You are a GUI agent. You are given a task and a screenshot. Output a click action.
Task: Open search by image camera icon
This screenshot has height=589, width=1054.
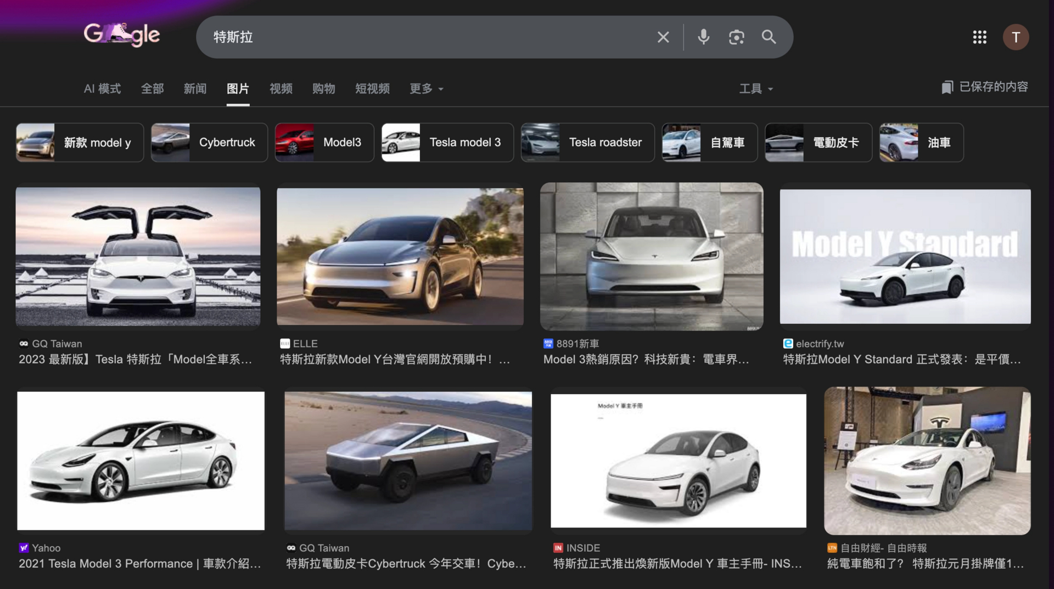(x=736, y=37)
